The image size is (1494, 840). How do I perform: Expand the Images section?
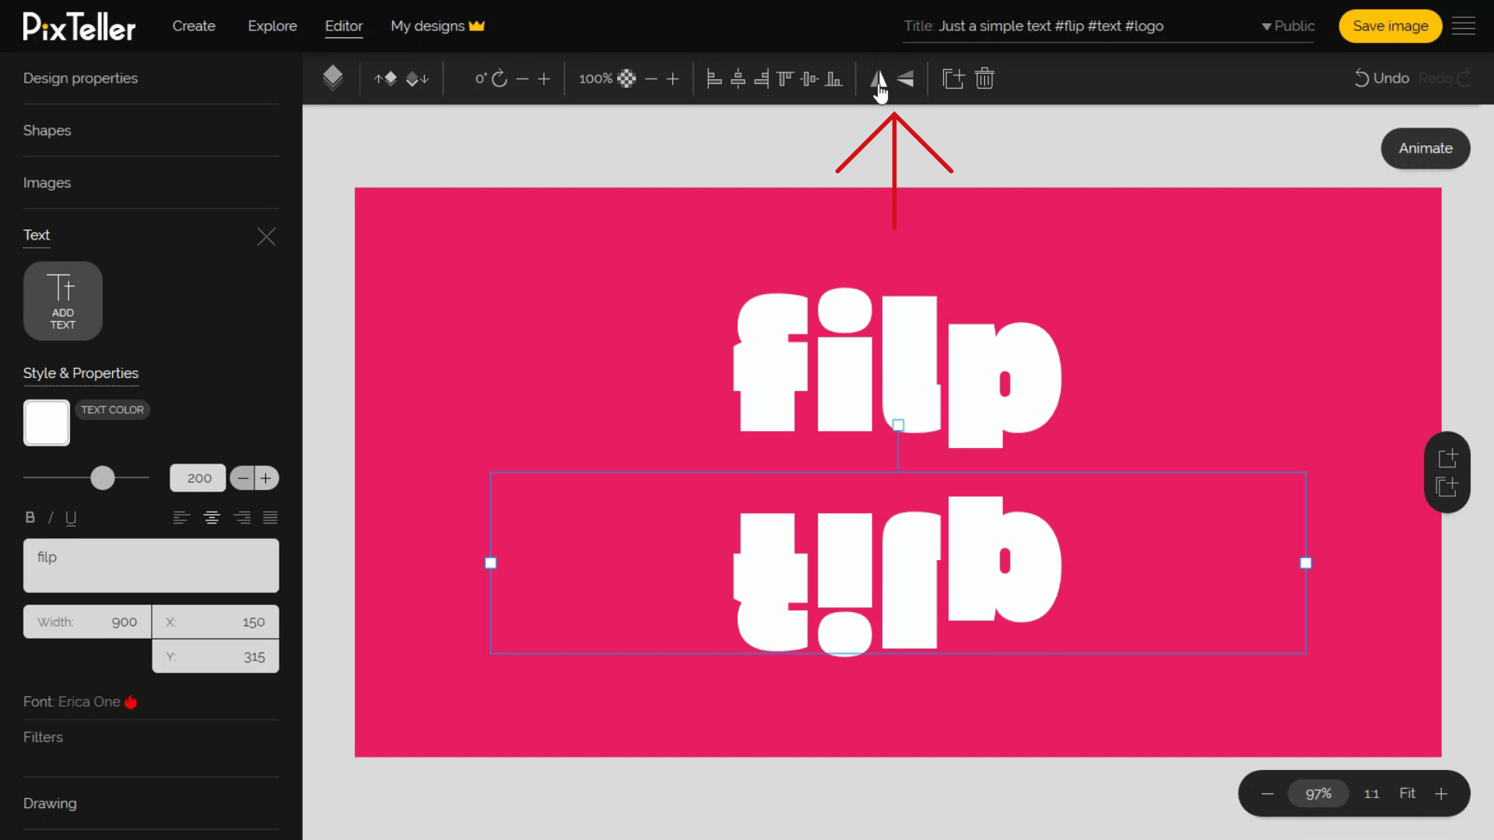pos(47,182)
